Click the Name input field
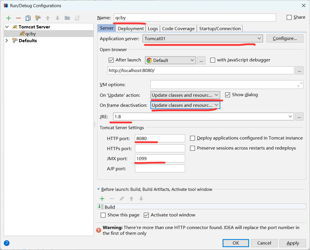 (x=195, y=18)
